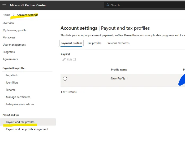The height and width of the screenshot is (145, 185).
Task: Open My access in the sidebar
Action: click(x=9, y=37)
